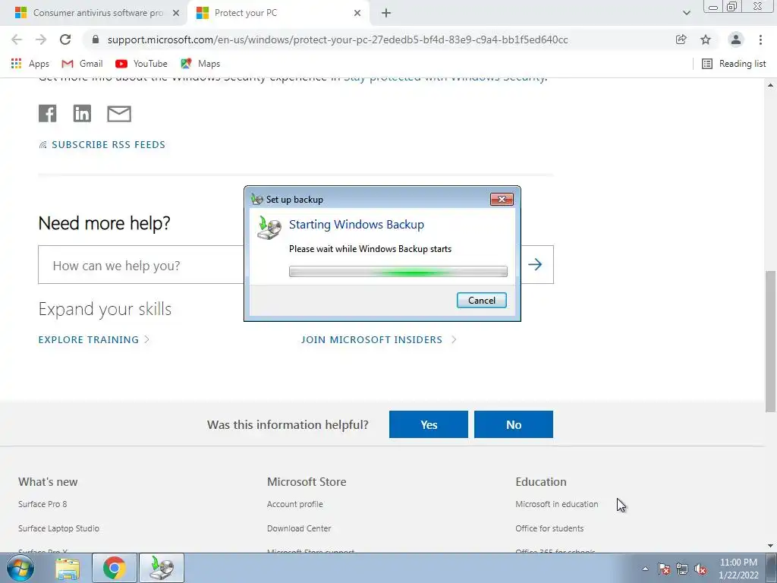Submit help search with arrow button
Screen dimensions: 777x583
tap(535, 264)
